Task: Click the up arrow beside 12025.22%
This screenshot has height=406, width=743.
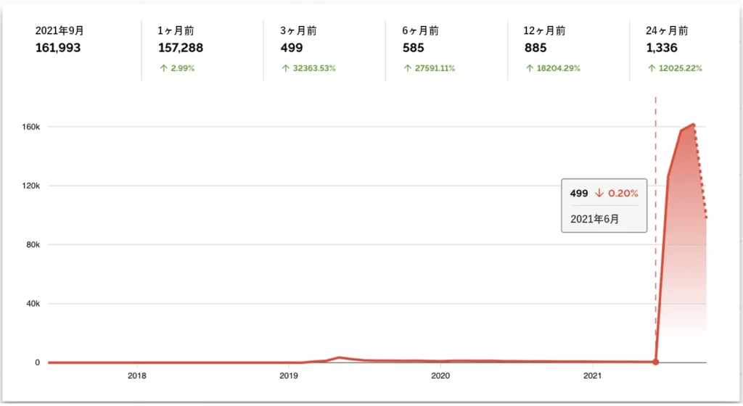Action: pyautogui.click(x=650, y=68)
